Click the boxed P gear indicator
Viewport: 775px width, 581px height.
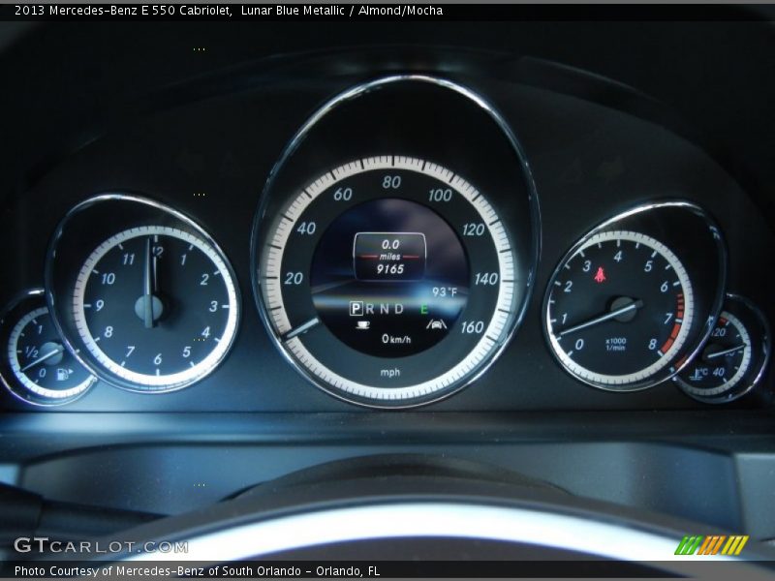(x=356, y=309)
